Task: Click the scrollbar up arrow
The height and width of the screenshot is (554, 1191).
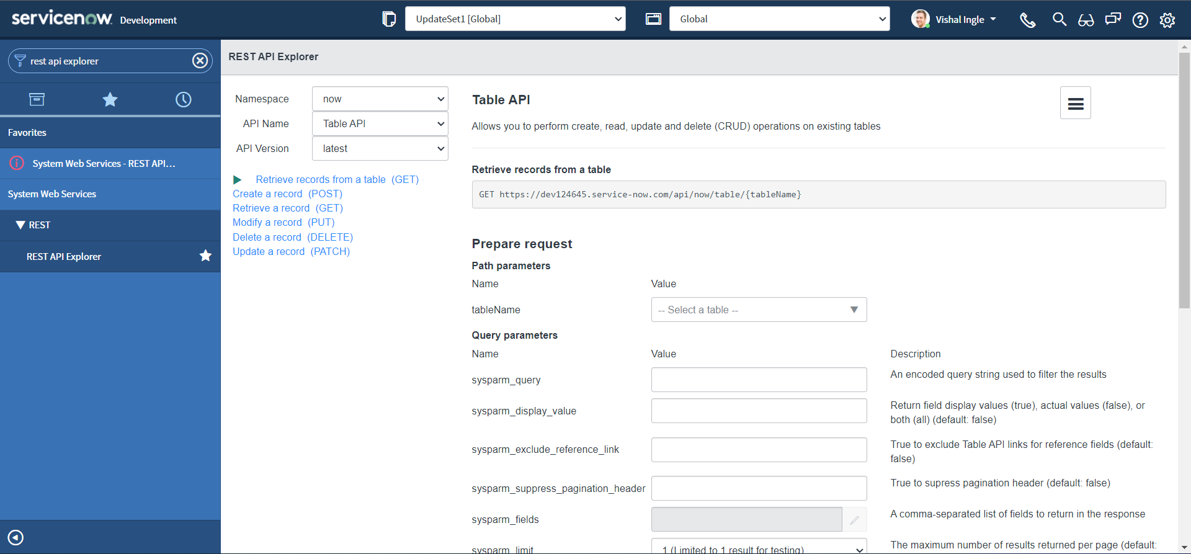Action: 1184,46
